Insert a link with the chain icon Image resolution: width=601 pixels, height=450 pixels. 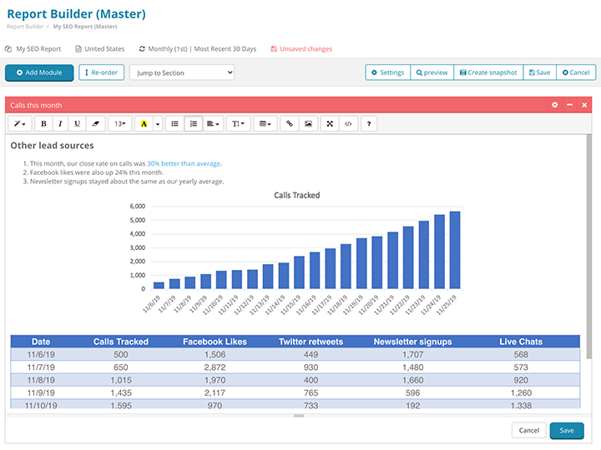tap(290, 123)
